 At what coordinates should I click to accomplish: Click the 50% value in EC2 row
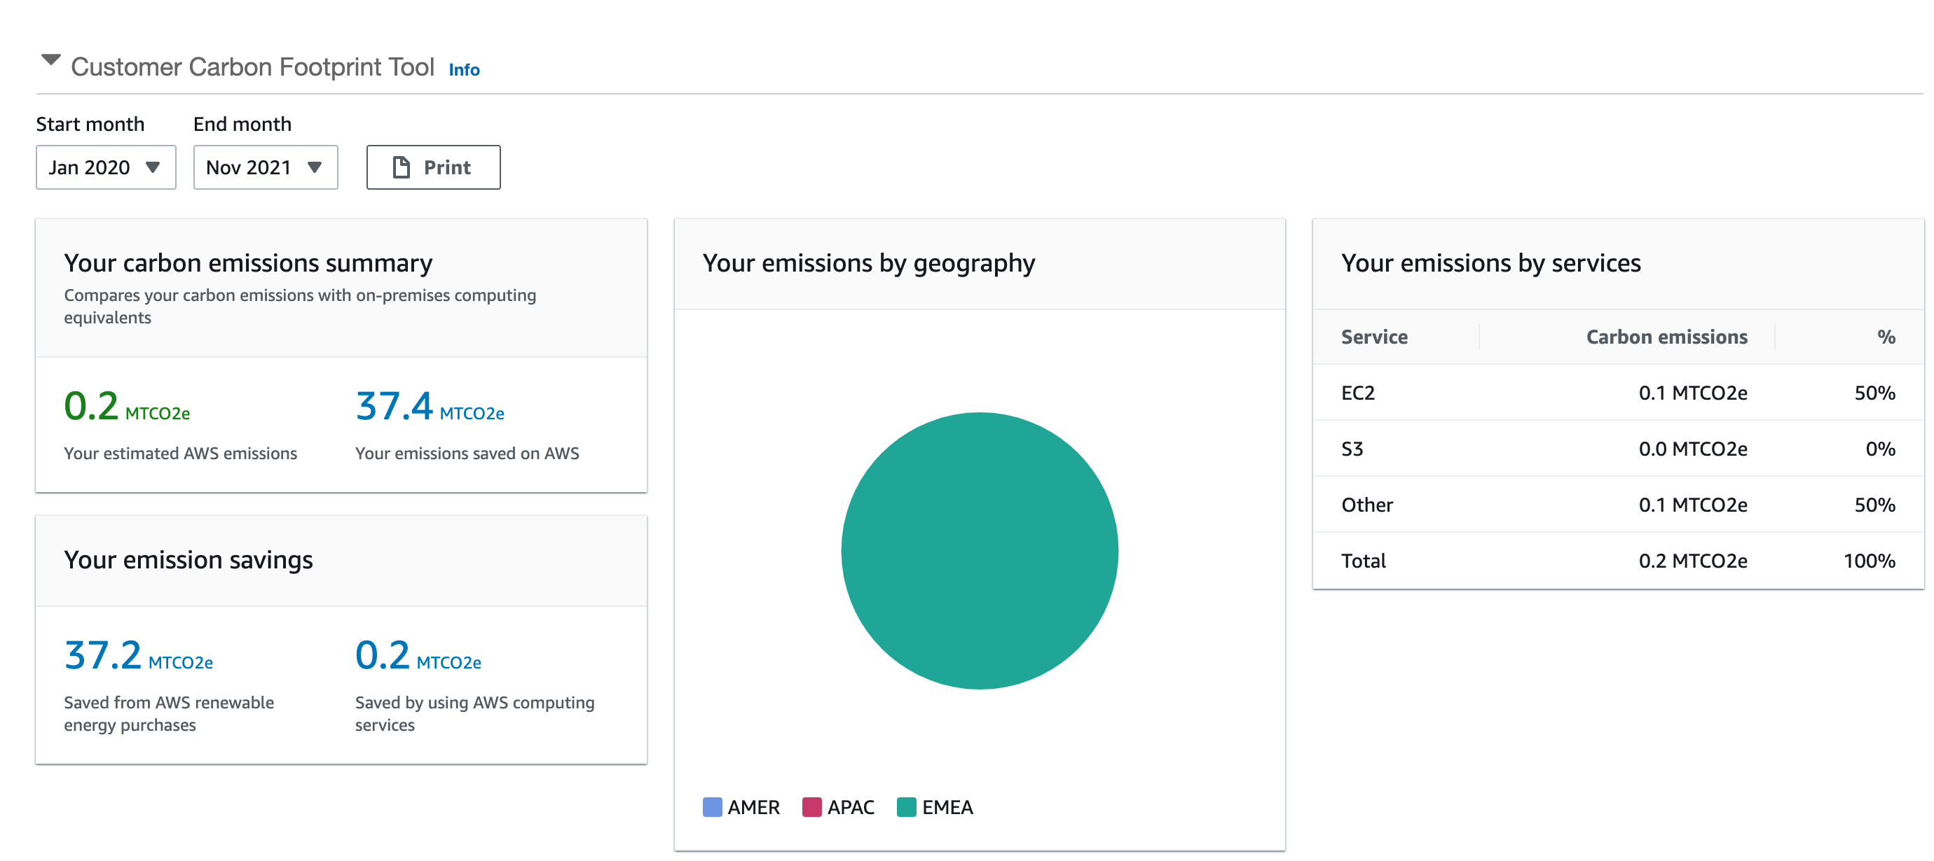(1874, 393)
